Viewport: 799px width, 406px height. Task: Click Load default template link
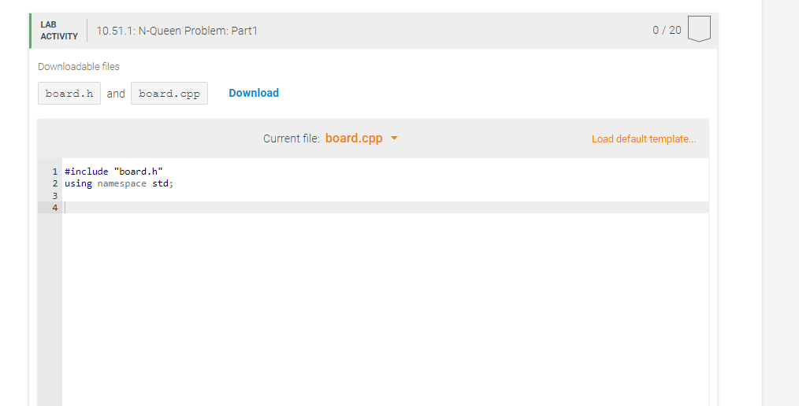644,139
